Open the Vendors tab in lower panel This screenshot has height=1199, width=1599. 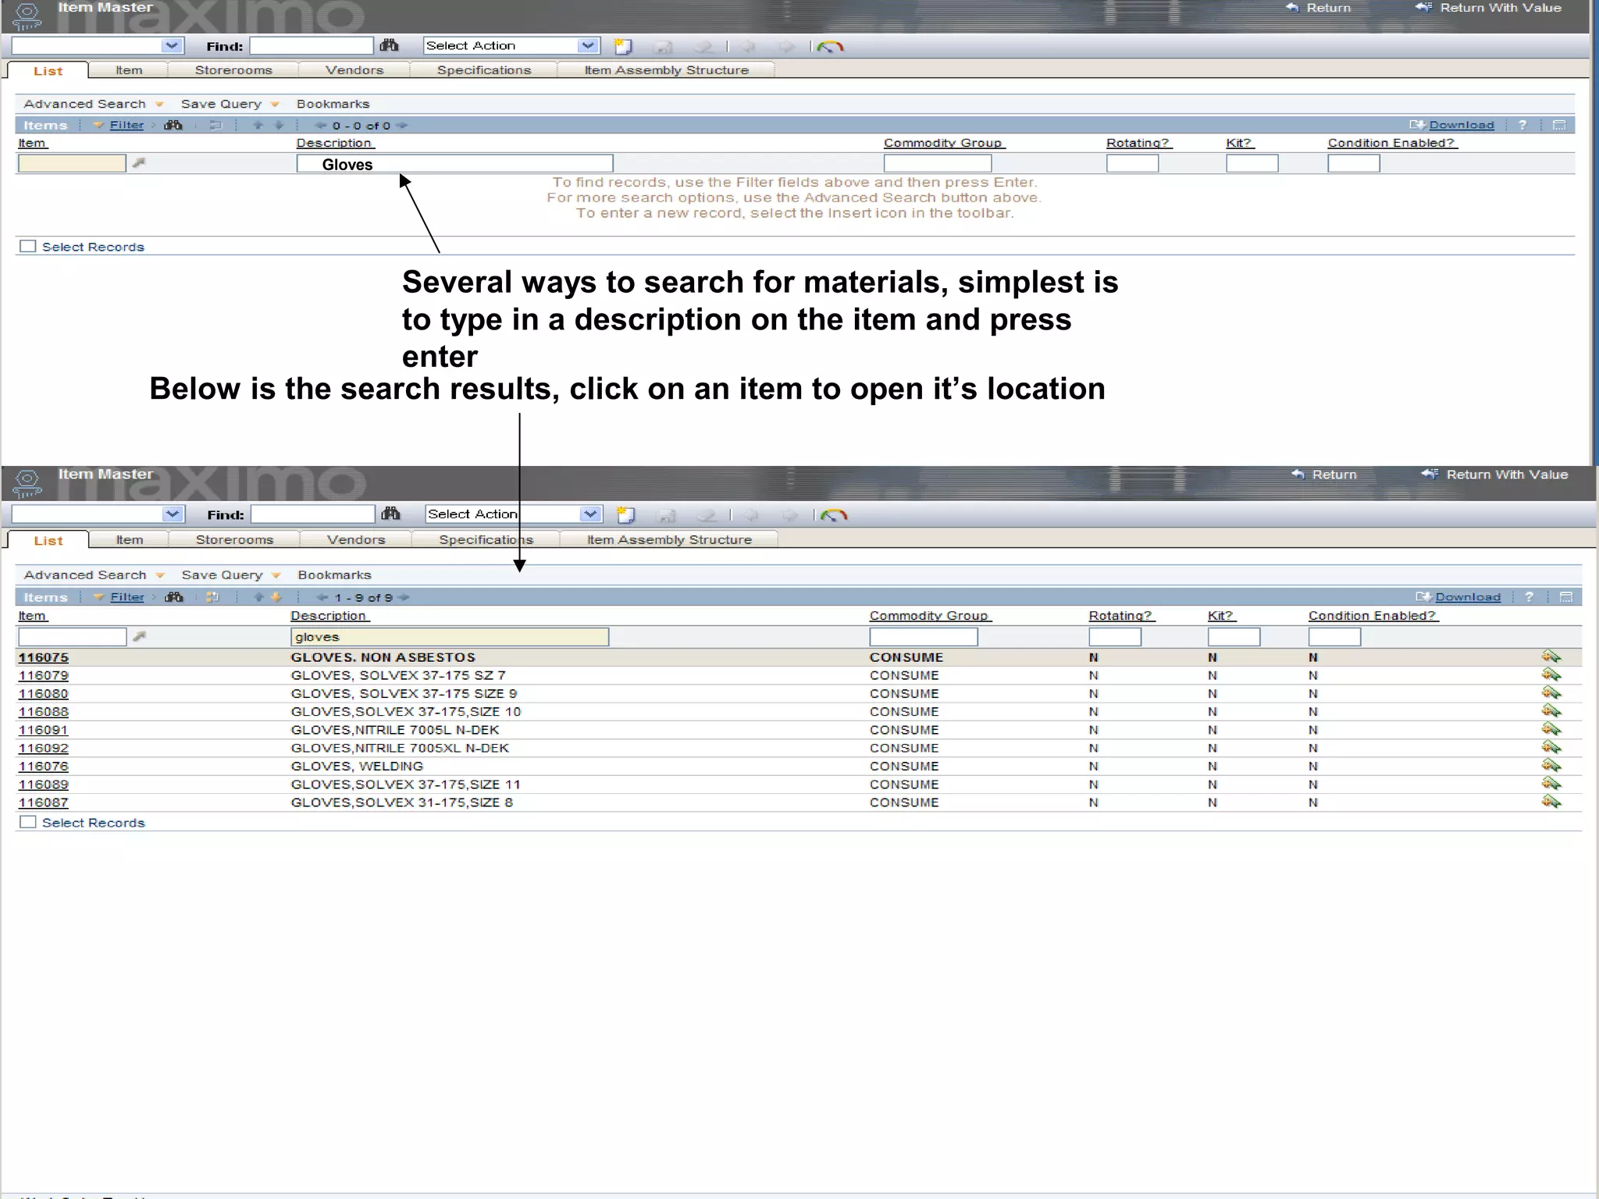click(355, 539)
